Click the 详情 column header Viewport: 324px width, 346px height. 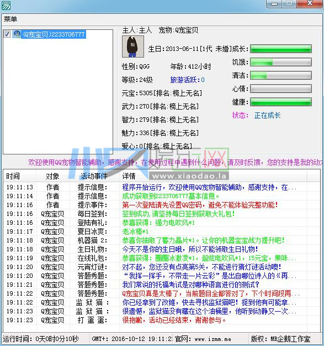(x=213, y=176)
